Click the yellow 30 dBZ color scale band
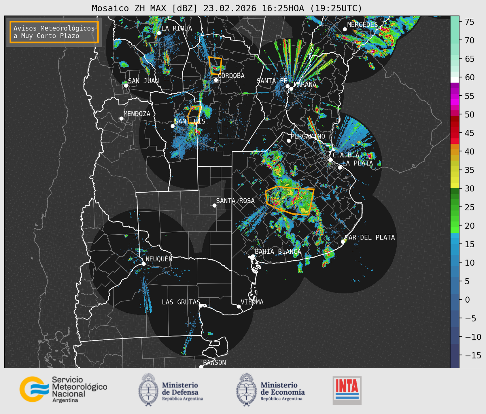486x414 pixels. pos(455,186)
